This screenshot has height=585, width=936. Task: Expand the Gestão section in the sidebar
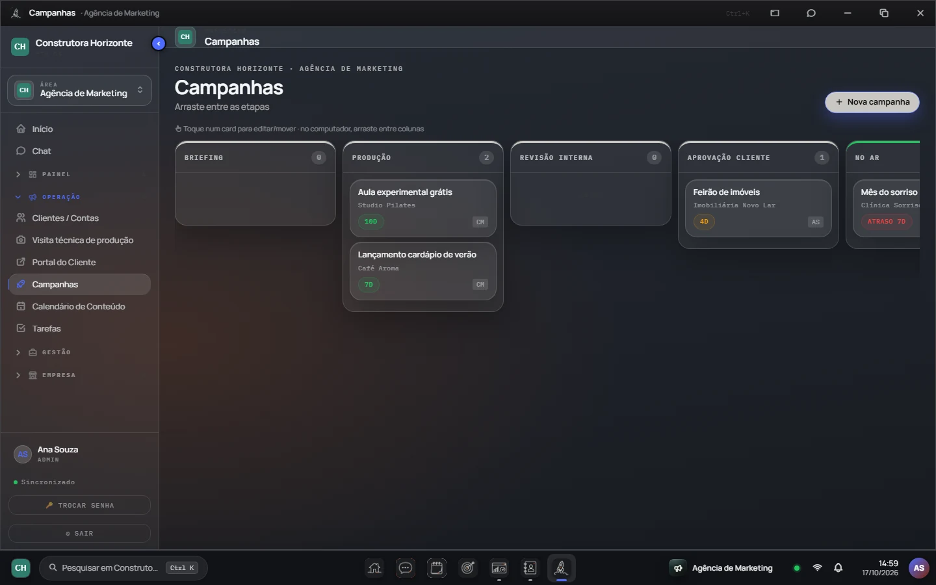(x=79, y=352)
